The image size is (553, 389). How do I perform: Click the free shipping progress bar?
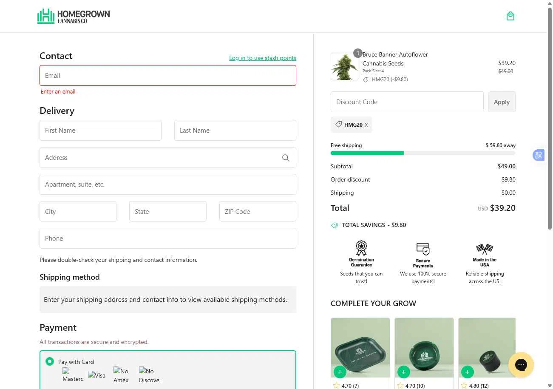423,153
